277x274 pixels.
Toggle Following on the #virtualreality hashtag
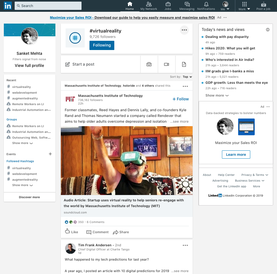[x=102, y=45]
